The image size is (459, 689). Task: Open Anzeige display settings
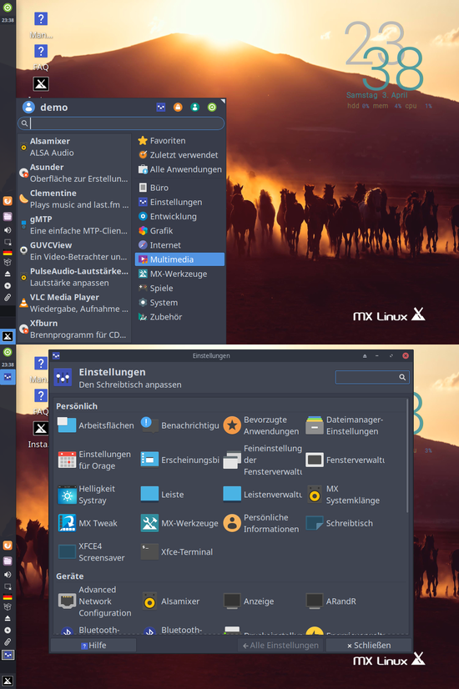coord(249,601)
